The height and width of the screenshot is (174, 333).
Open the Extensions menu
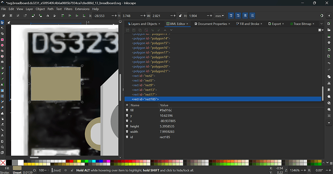click(x=82, y=9)
